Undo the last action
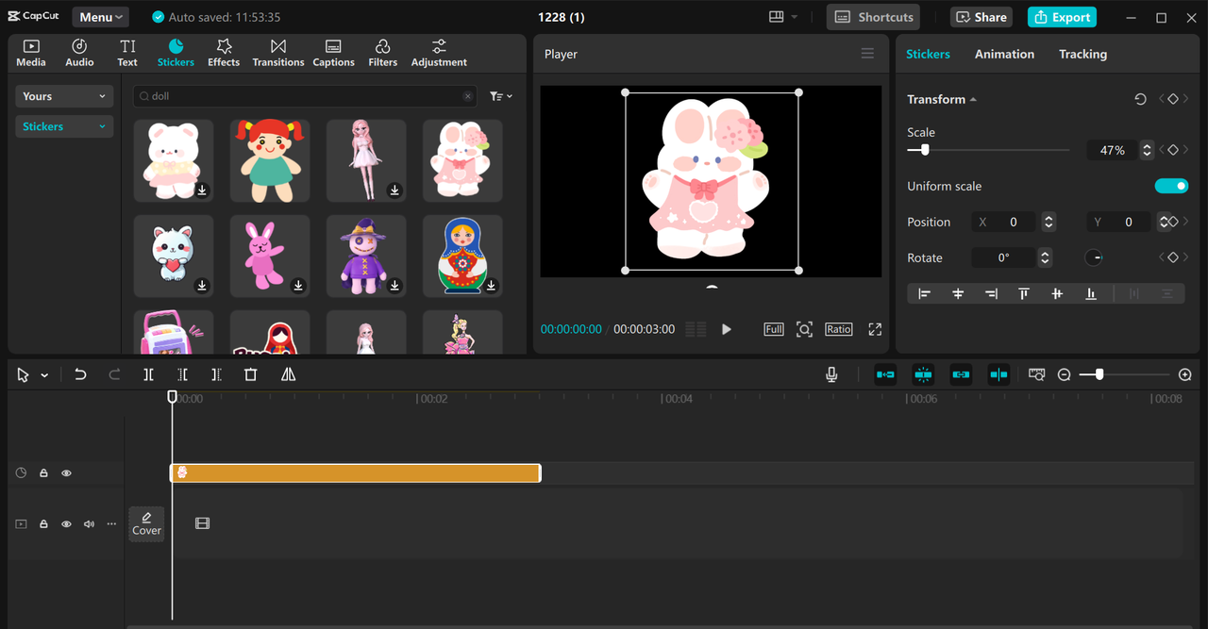 (80, 374)
